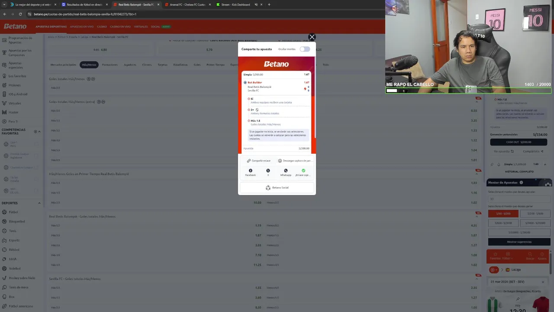Select the Tarjetas tab
Viewport: 554px width, 312px height.
tap(162, 65)
